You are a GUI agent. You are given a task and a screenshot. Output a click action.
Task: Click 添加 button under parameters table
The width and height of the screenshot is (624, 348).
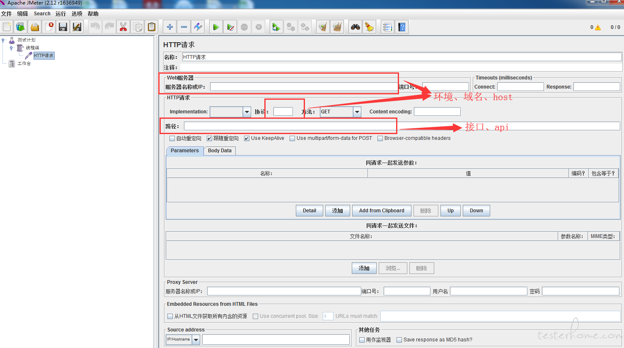click(338, 211)
